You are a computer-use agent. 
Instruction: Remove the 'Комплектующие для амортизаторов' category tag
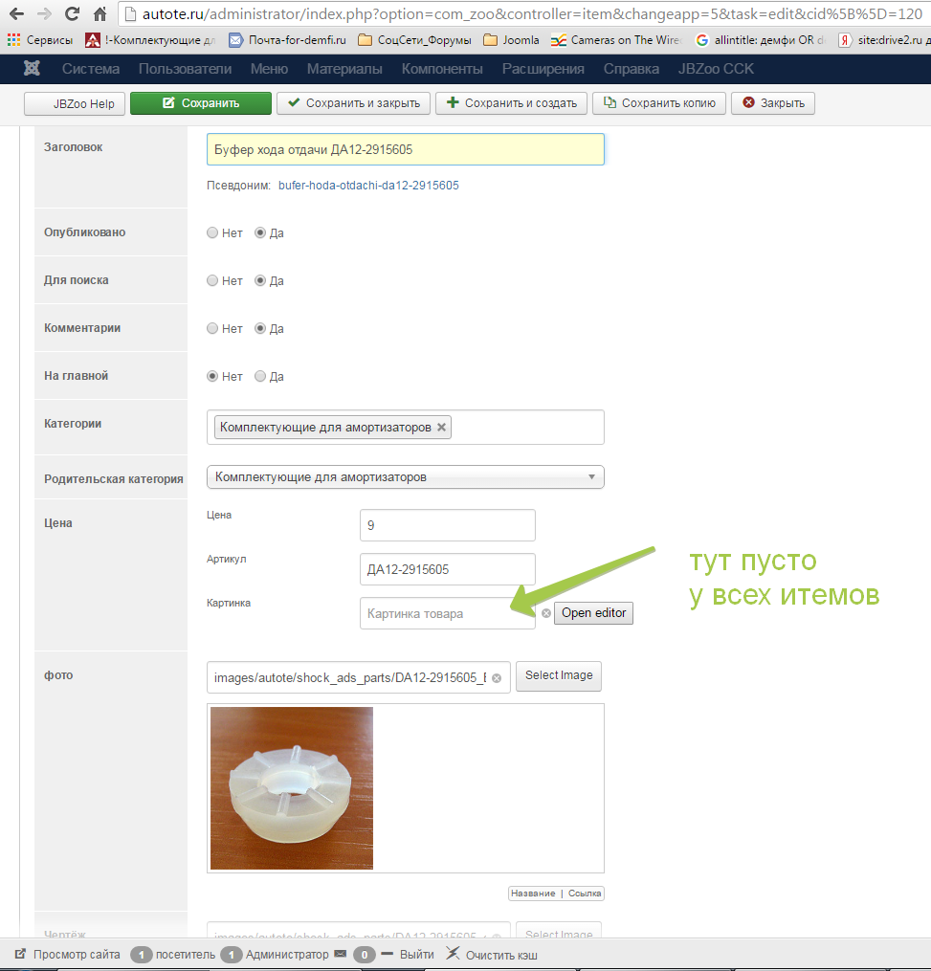click(441, 428)
